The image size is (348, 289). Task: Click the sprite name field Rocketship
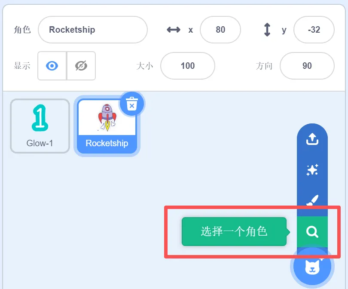point(93,30)
